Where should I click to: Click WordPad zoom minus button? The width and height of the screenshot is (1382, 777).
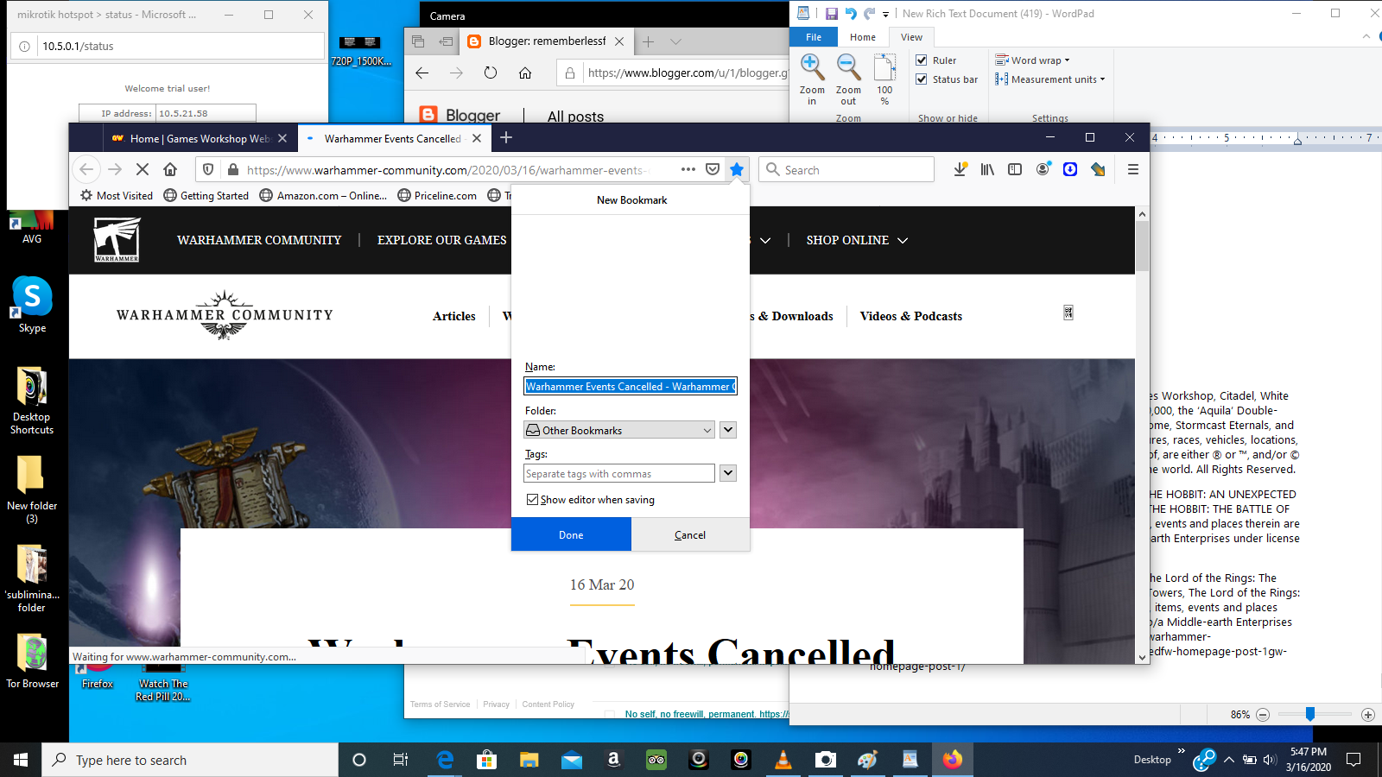pos(1263,714)
